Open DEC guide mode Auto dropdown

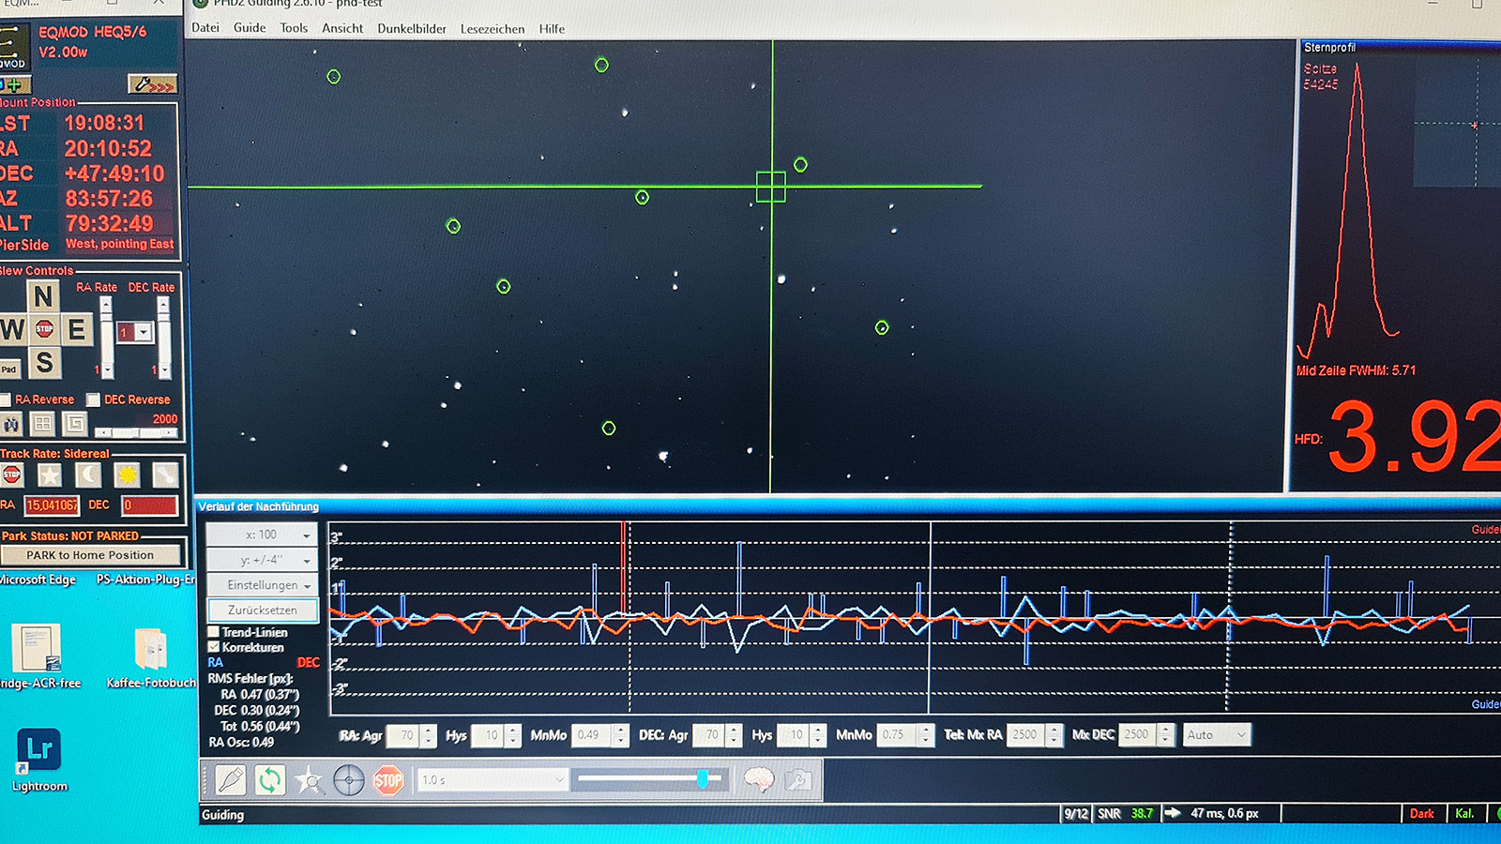point(1216,735)
